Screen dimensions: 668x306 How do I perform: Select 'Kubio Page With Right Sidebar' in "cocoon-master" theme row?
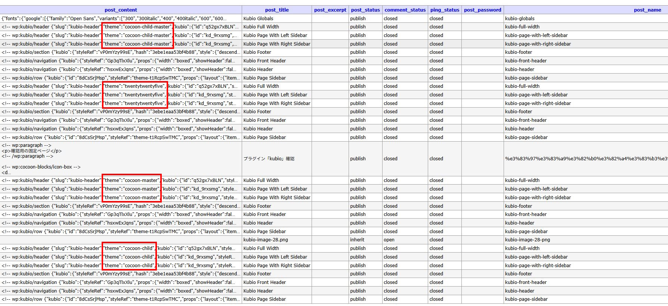click(x=277, y=198)
